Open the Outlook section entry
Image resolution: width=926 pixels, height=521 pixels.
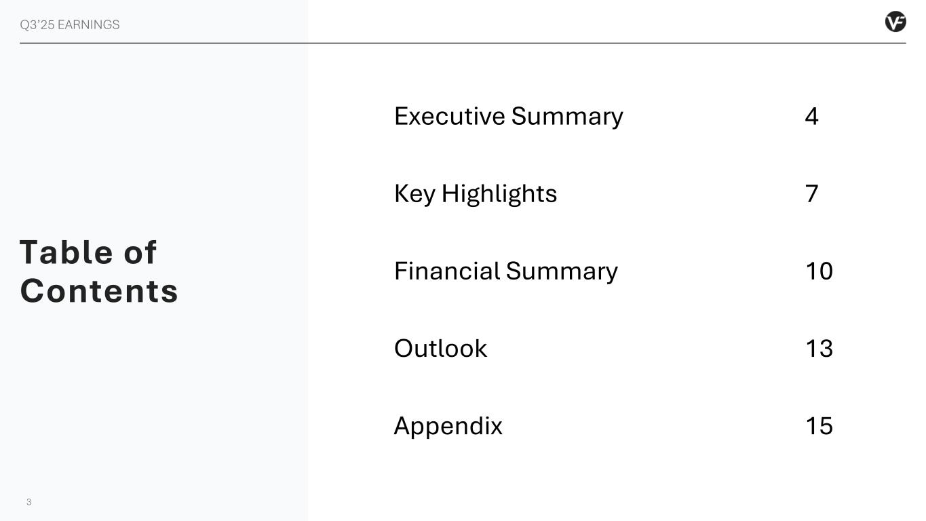pyautogui.click(x=440, y=349)
